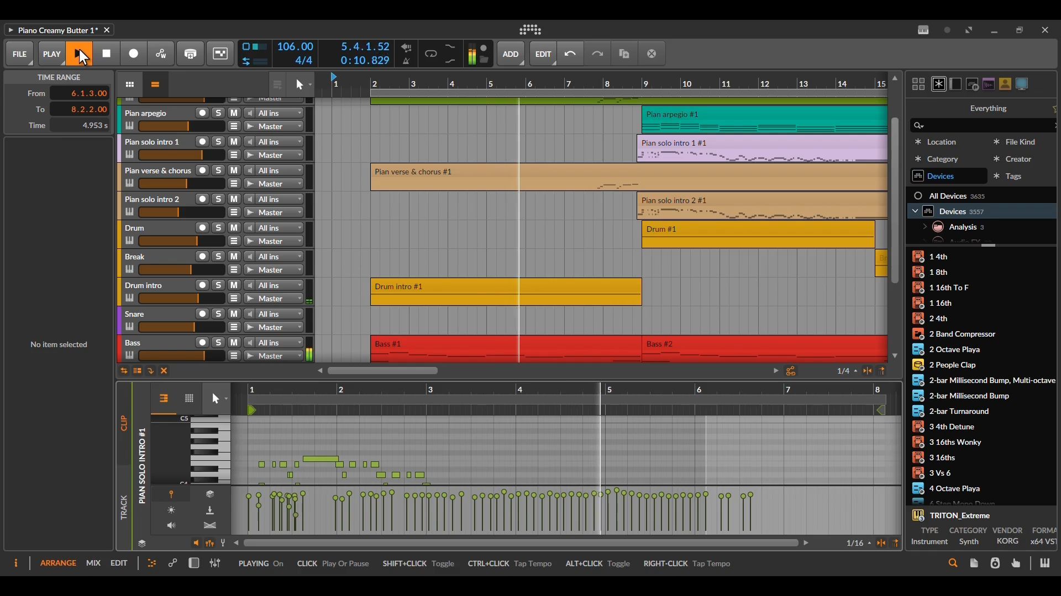Click the browser search magnifier in footer
Image resolution: width=1061 pixels, height=596 pixels.
[953, 563]
